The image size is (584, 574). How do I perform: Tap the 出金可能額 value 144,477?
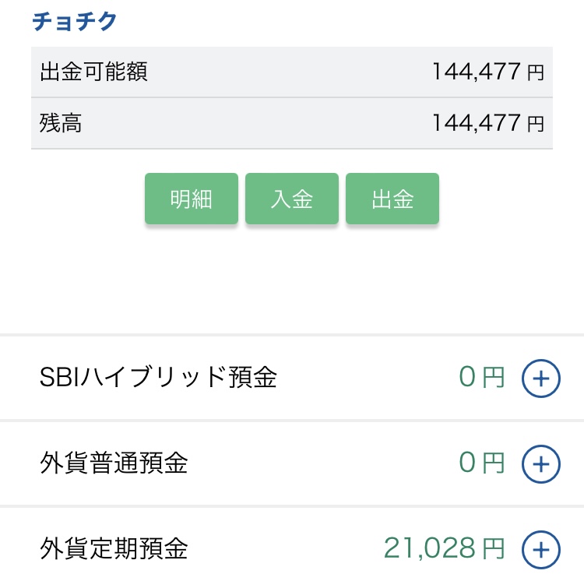tap(476, 72)
